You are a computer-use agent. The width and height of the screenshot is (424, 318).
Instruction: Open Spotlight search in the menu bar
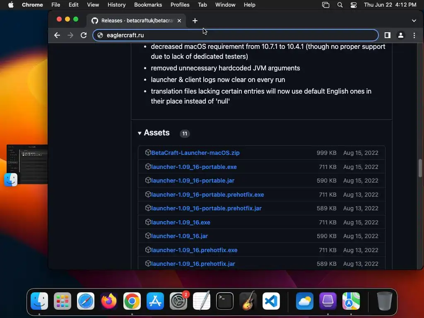340,5
